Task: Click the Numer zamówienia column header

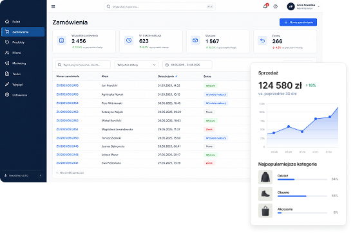Action: pos(68,76)
